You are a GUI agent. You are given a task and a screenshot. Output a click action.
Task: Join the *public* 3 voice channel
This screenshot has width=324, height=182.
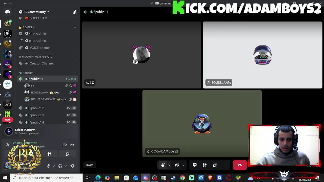[47, 115]
